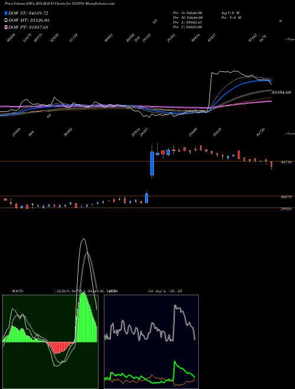Screen dimensions: 295x389
Task: Select the 'DOW ST: 34559.72' legend text
Action: (28, 13)
